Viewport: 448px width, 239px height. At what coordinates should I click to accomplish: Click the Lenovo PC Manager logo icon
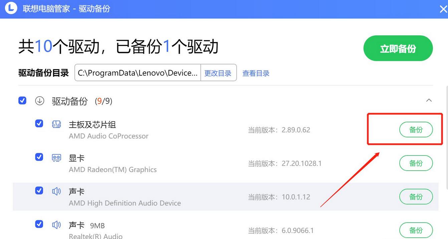(x=11, y=8)
